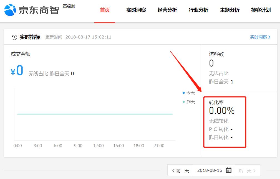
Task: Go back to the 首页 tab
Action: 105,10
